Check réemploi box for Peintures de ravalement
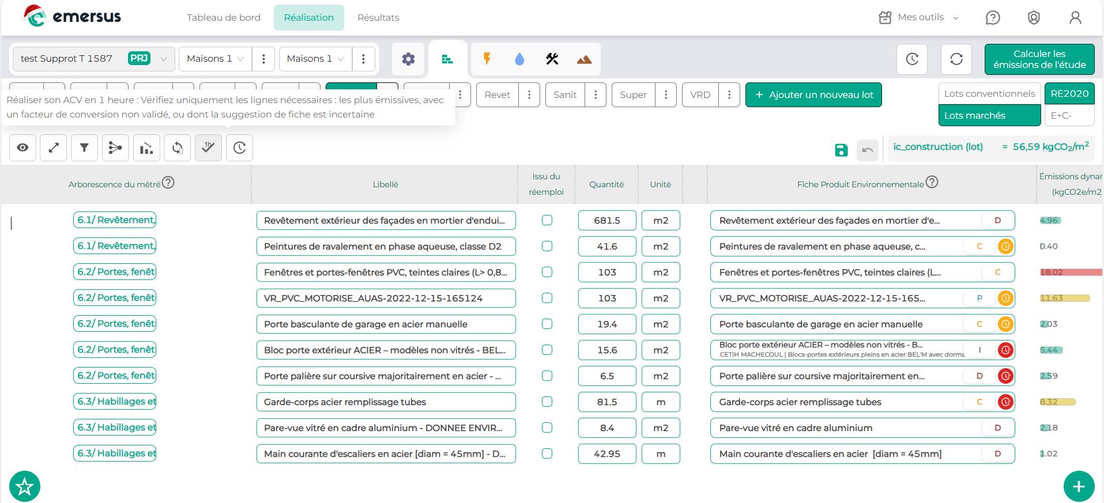1104x503 pixels. pyautogui.click(x=547, y=246)
